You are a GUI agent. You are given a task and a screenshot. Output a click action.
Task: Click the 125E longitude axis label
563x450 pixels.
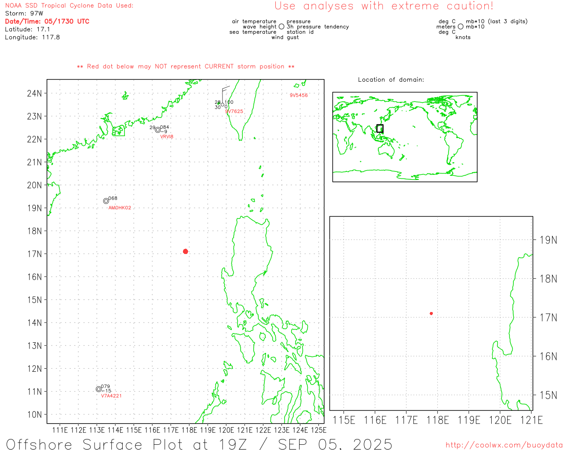(318, 430)
